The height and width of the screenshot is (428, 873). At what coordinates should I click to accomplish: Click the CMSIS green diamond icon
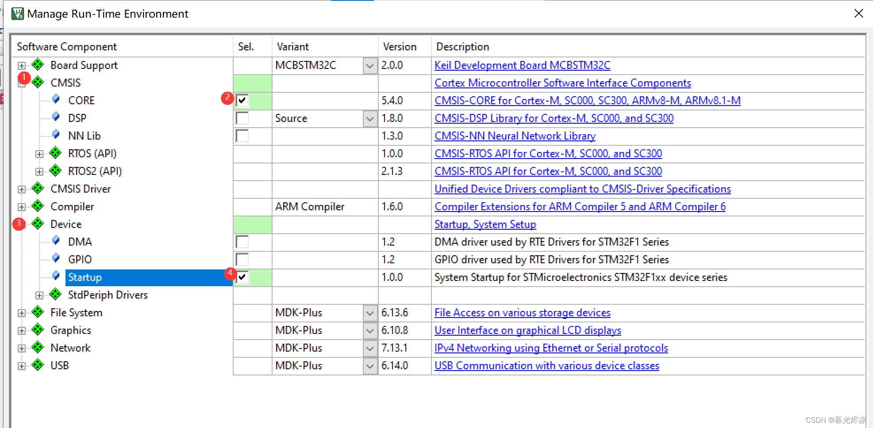click(38, 83)
